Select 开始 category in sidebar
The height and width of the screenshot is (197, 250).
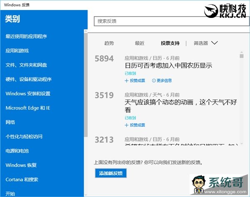coord(10,194)
